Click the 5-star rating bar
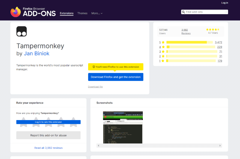Viewport: 240px width, 159px height. point(190,42)
